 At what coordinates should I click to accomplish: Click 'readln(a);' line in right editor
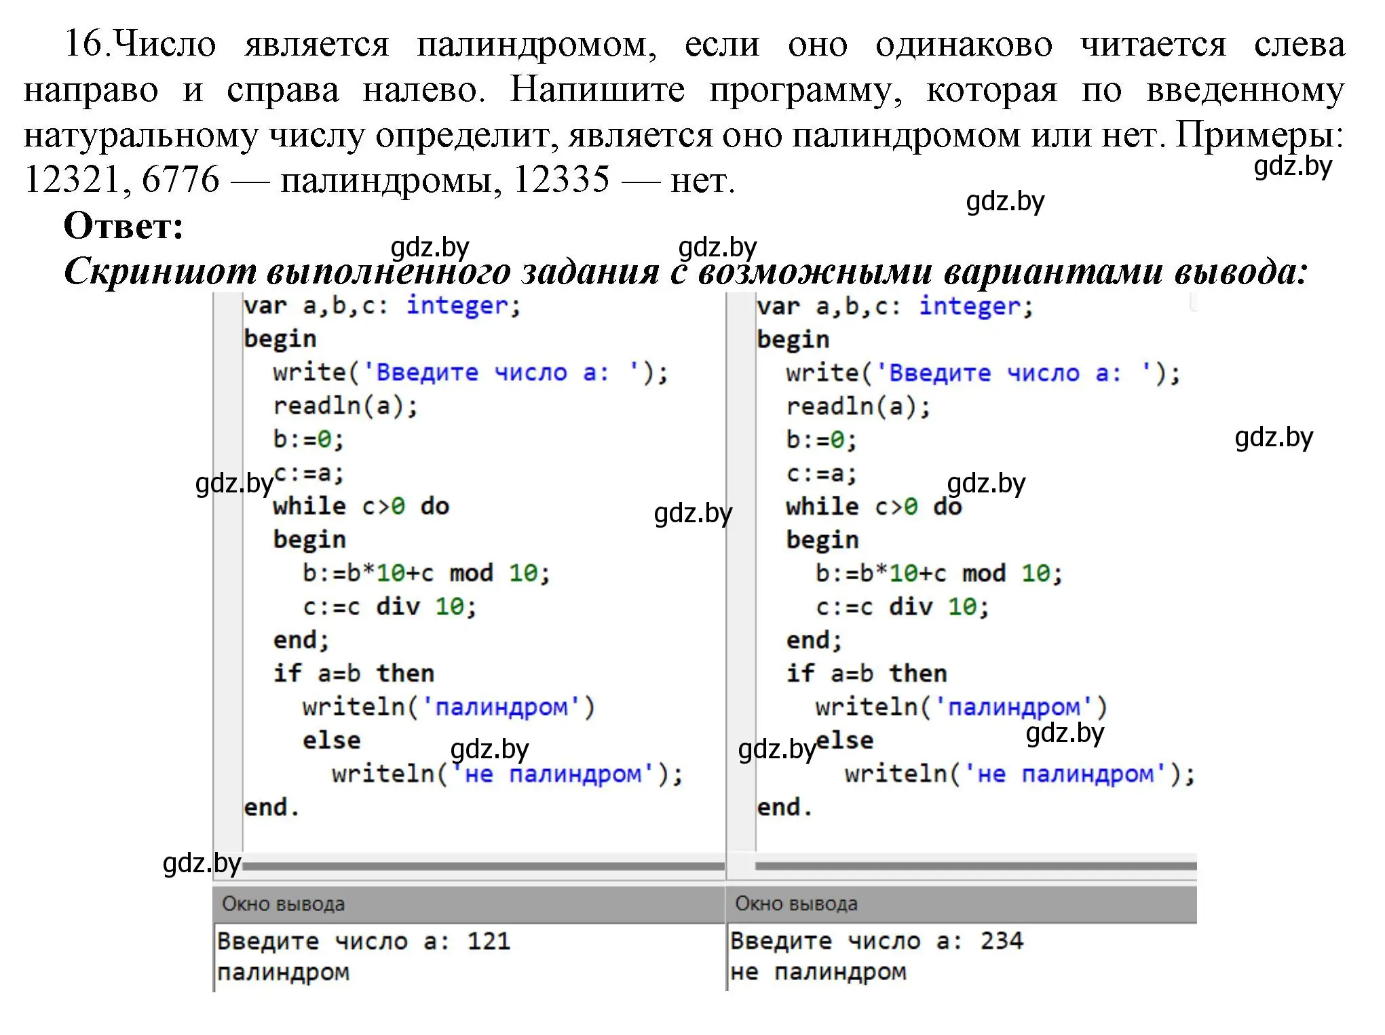pyautogui.click(x=859, y=406)
